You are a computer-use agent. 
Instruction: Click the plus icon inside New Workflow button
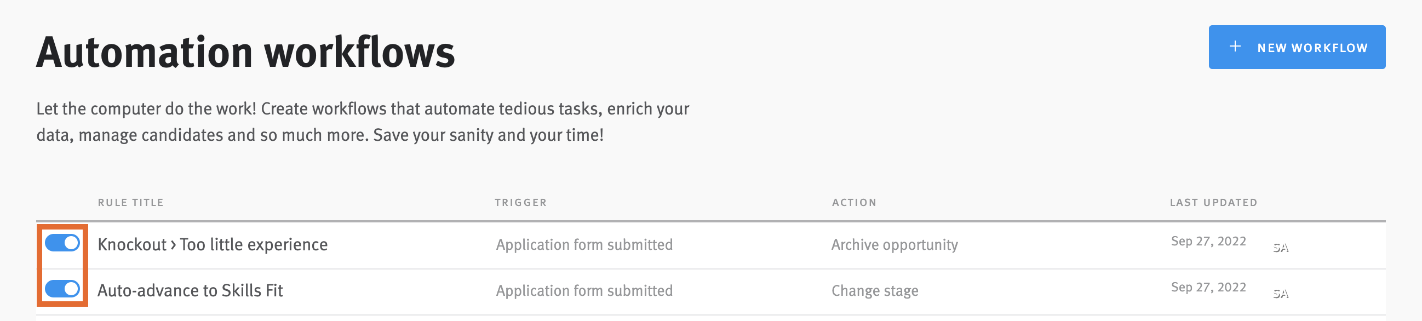click(x=1235, y=47)
